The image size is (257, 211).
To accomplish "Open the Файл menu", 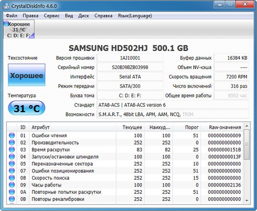I will tap(12, 15).
